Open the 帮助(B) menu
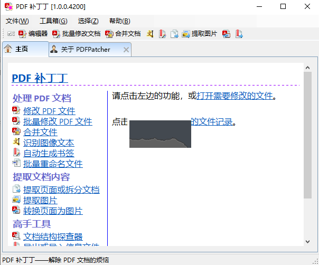Screen dimensions: 319x265 [x=120, y=21]
